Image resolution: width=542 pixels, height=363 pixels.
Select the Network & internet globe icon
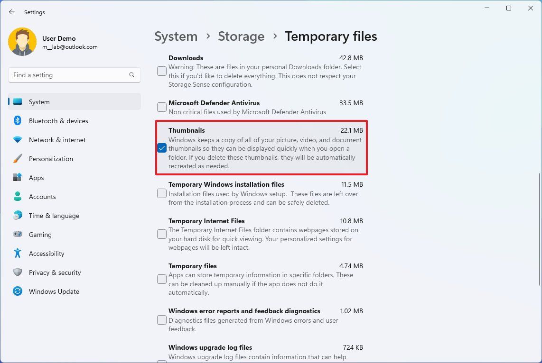[x=18, y=140]
